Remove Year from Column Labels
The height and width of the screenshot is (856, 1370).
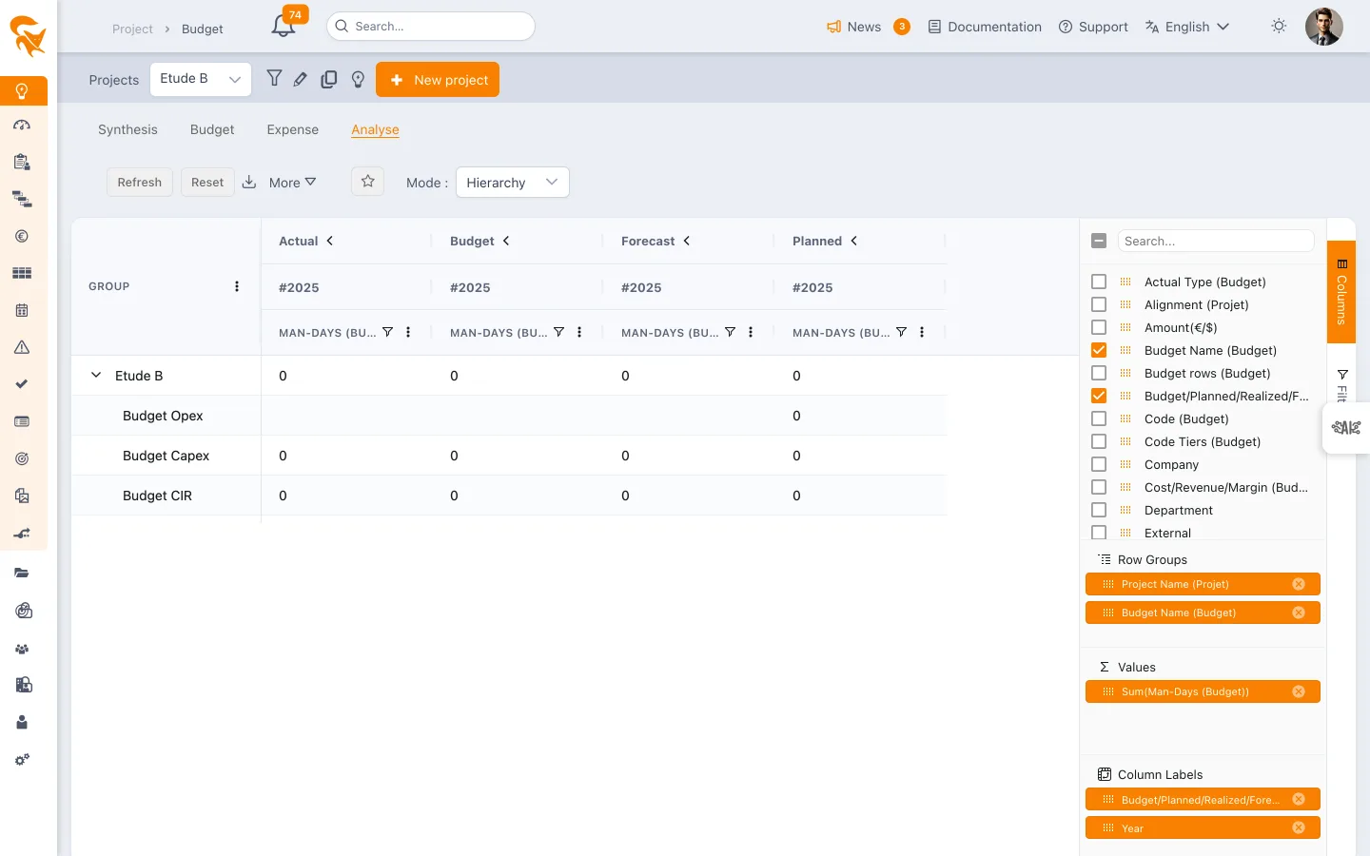tap(1299, 827)
